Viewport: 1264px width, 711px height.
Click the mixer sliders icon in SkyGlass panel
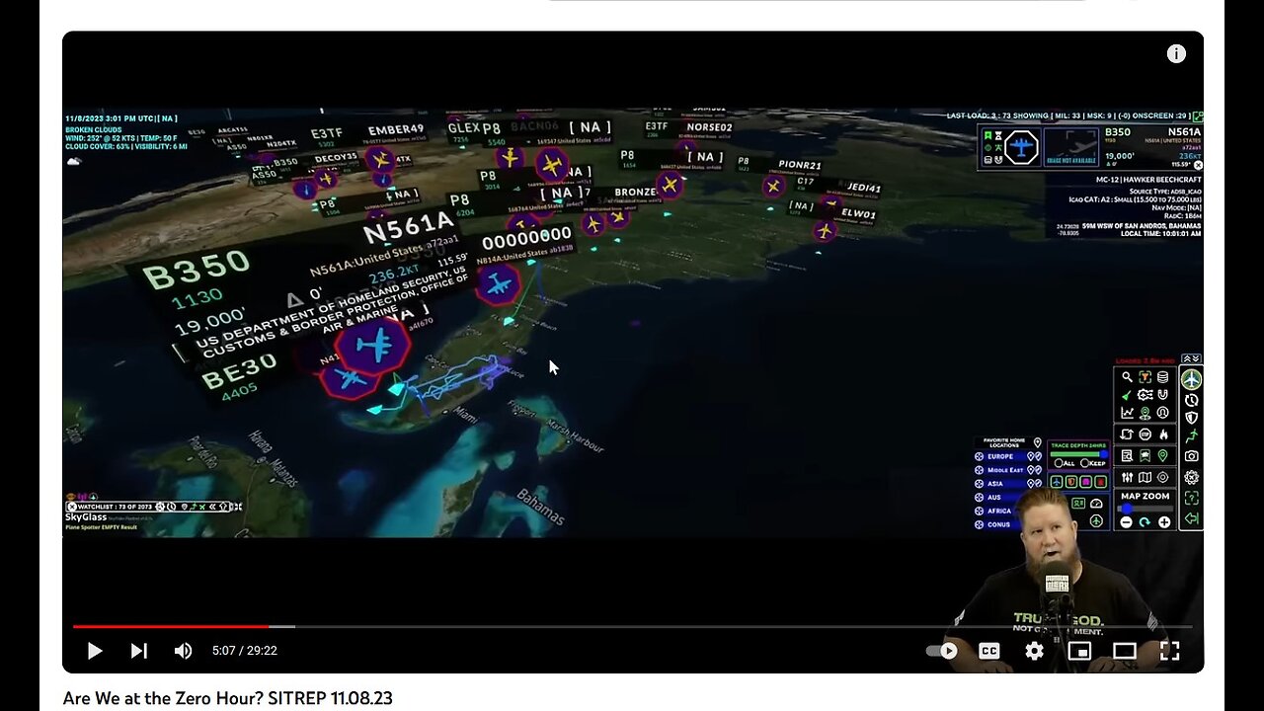[x=1127, y=478]
